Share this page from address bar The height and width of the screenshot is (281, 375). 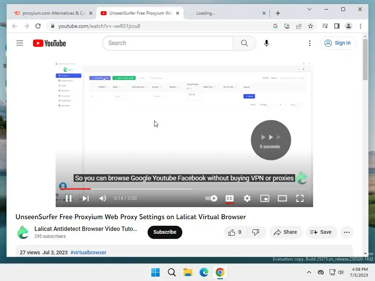click(299, 26)
